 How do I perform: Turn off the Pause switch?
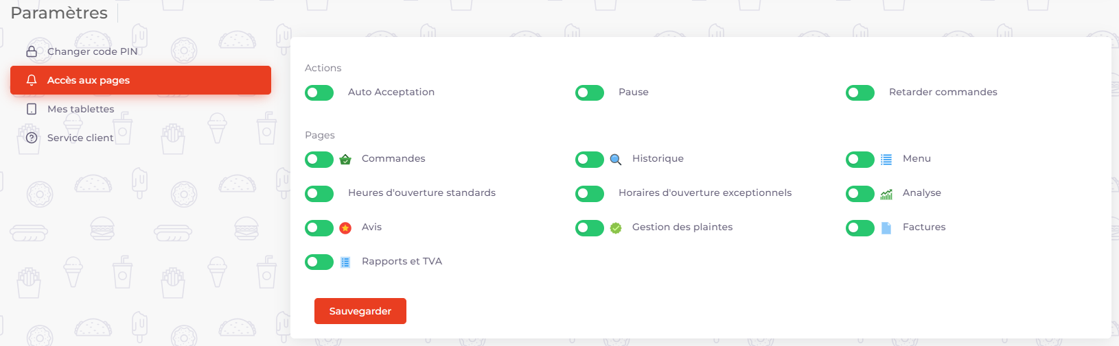[590, 92]
